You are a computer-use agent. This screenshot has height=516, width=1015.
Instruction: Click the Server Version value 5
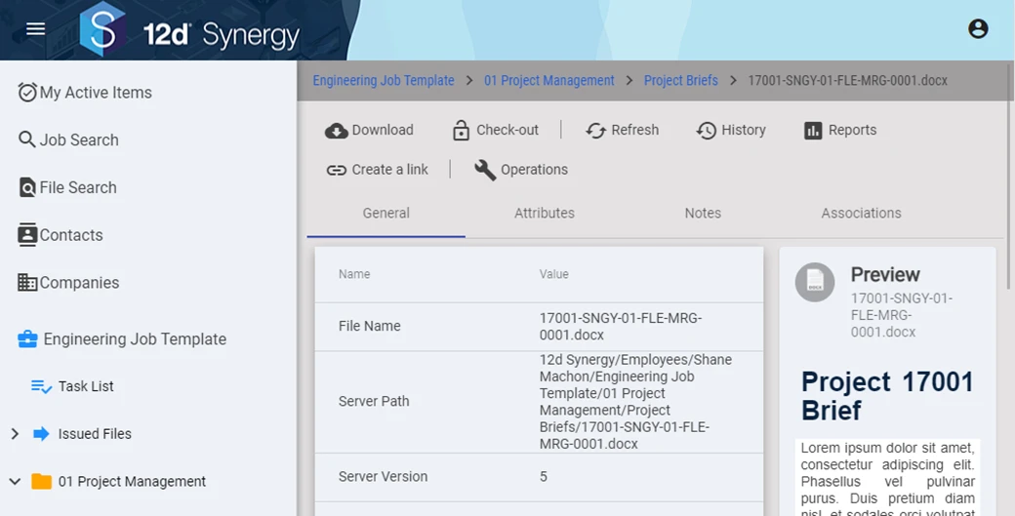tap(543, 477)
